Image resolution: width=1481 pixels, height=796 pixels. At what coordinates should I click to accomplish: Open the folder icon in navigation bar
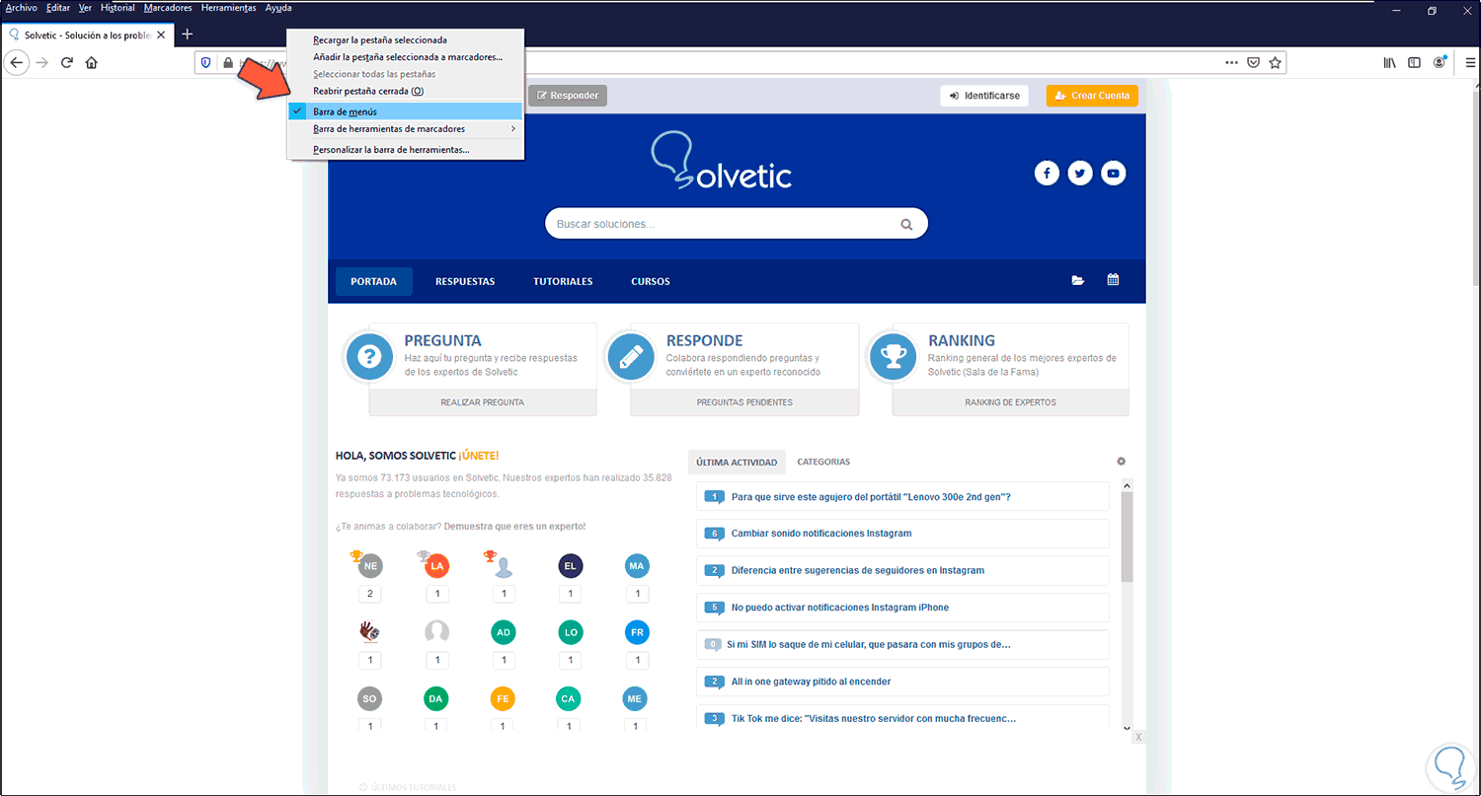[x=1078, y=281]
